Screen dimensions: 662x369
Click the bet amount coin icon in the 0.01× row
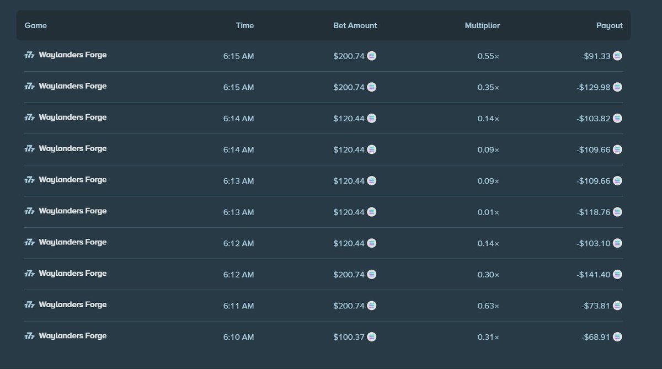tap(372, 212)
